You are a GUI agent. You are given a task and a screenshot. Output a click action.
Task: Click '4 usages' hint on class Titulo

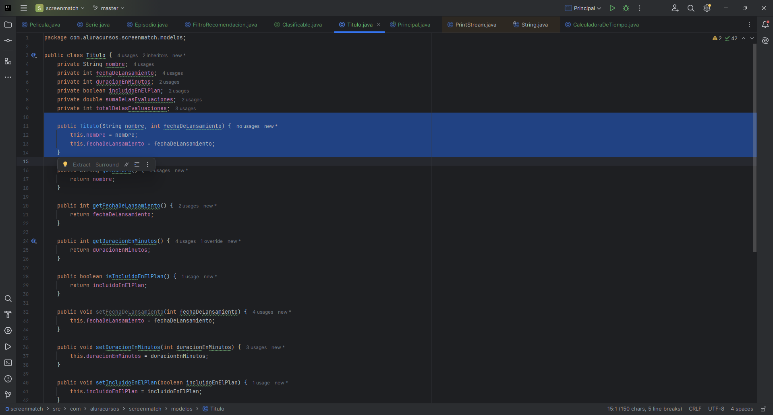pyautogui.click(x=127, y=55)
